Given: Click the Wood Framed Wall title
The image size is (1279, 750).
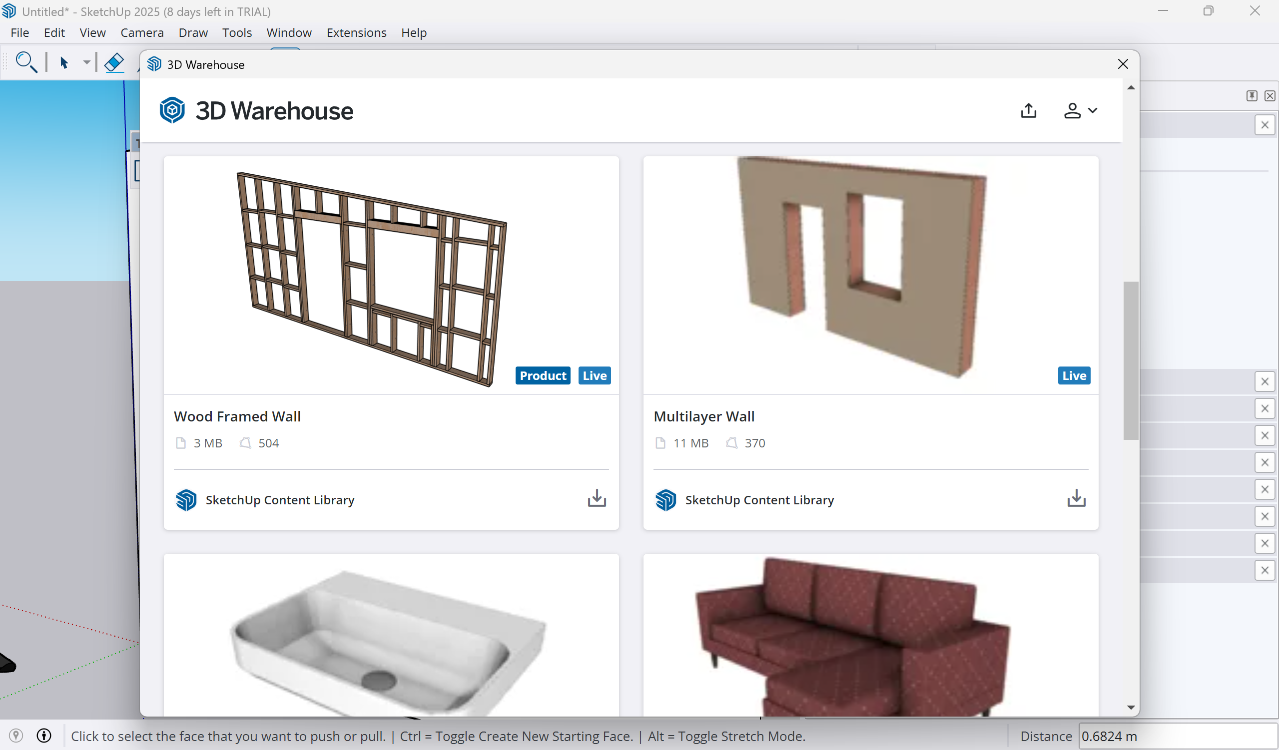Looking at the screenshot, I should pyautogui.click(x=237, y=416).
